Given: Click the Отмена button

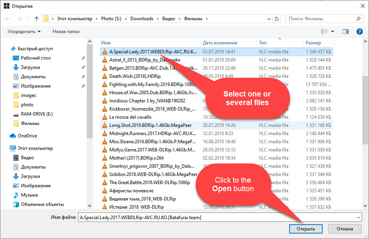Looking at the screenshot, I should click(345, 229).
